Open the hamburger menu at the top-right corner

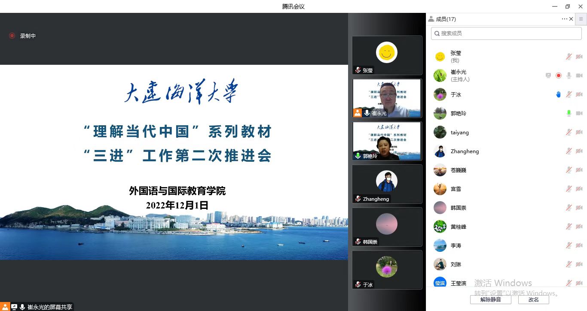[581, 19]
